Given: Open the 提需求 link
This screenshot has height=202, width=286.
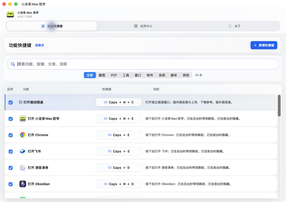Looking at the screenshot, I should click(39, 45).
